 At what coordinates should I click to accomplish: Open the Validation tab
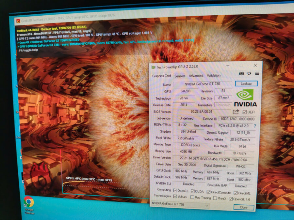click(214, 75)
